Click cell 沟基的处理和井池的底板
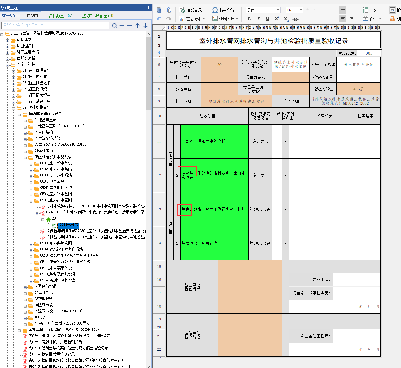Viewport: 401px width, 368px height. click(x=214, y=141)
